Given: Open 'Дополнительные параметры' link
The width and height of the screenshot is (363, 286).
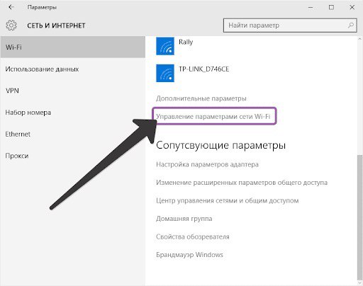Looking at the screenshot, I should (201, 98).
